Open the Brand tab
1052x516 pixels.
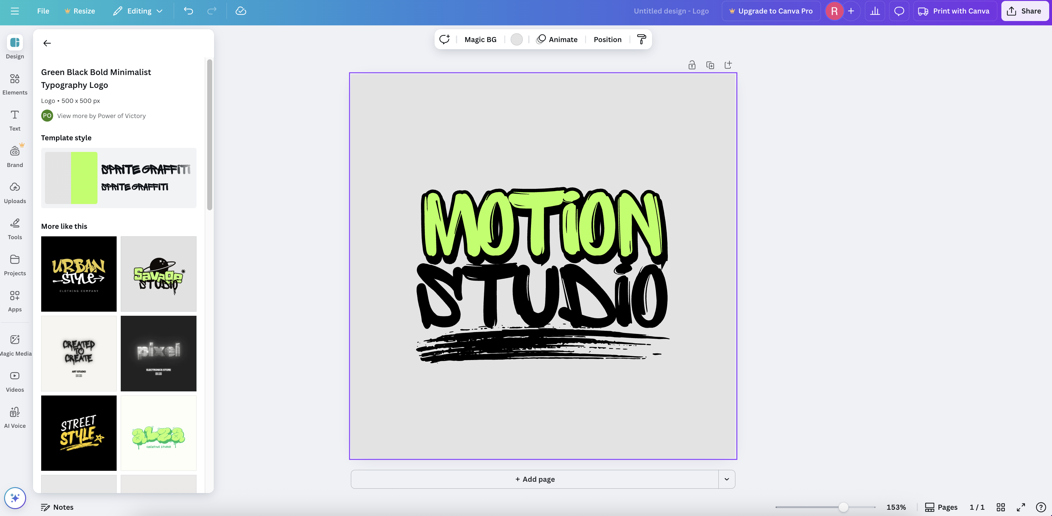pyautogui.click(x=15, y=156)
